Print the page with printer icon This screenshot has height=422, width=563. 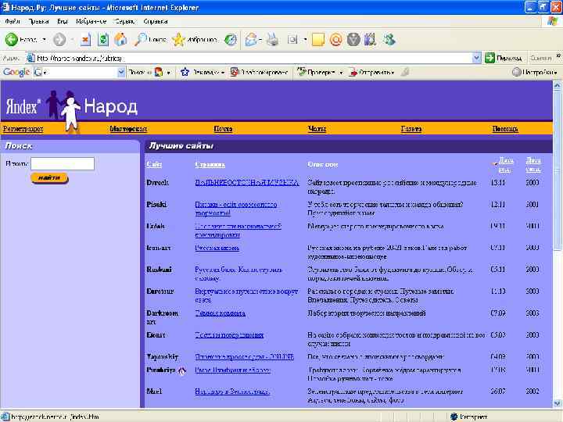(273, 40)
